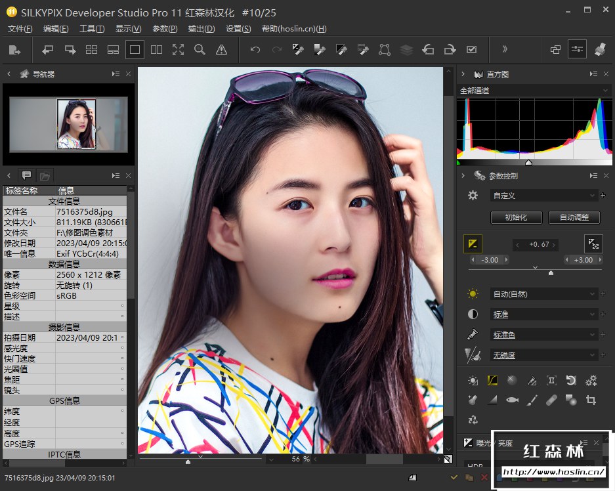Click the Undo arrow in the toolbar
The width and height of the screenshot is (615, 491).
click(x=255, y=49)
